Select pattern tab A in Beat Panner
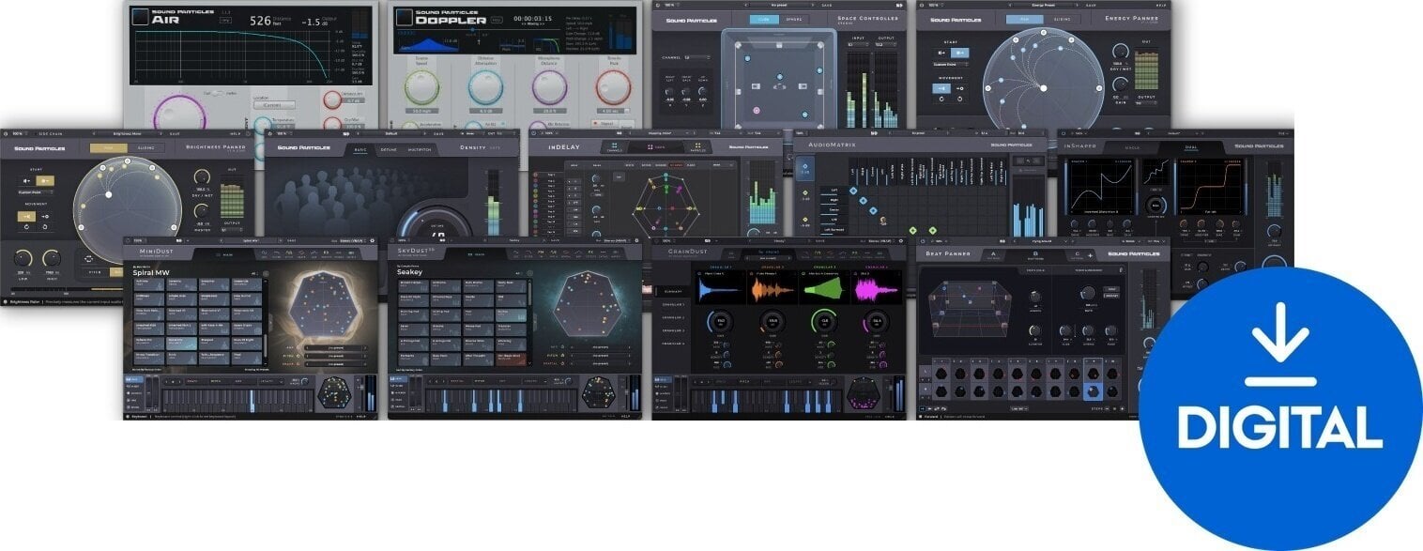This screenshot has height=551, width=1423. [x=991, y=254]
